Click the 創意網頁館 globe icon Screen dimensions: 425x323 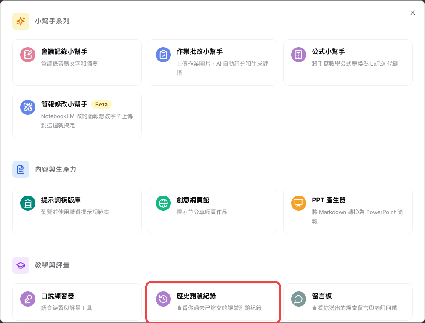[x=163, y=203]
